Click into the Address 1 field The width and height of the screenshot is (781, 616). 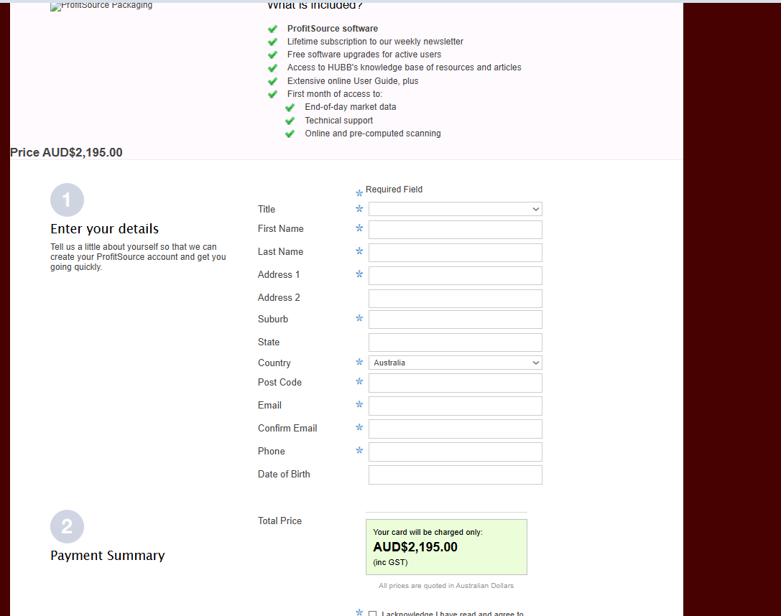455,276
